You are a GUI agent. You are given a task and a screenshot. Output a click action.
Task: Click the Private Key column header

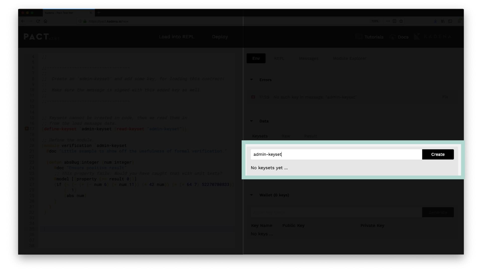click(x=372, y=226)
